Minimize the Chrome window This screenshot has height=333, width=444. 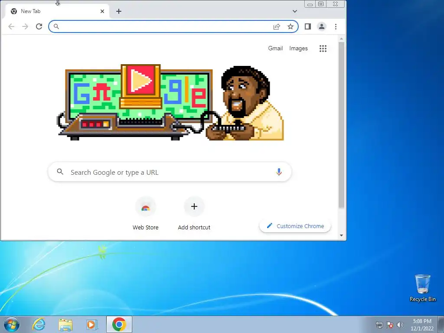(x=310, y=4)
